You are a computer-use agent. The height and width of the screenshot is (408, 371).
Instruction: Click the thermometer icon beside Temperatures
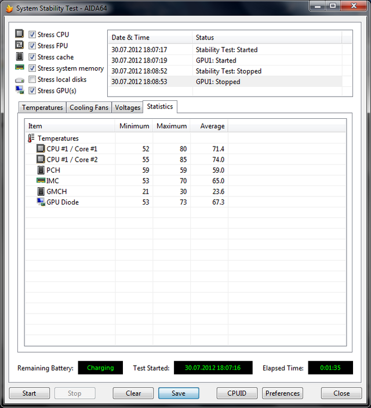[31, 139]
